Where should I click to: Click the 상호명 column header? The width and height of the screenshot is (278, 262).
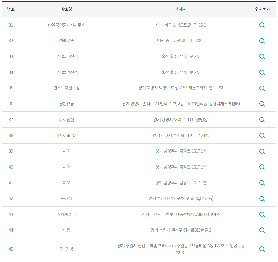pos(67,9)
